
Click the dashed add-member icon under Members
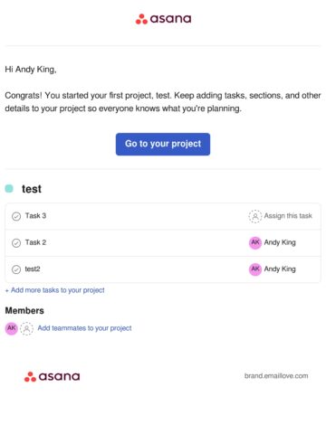click(26, 328)
